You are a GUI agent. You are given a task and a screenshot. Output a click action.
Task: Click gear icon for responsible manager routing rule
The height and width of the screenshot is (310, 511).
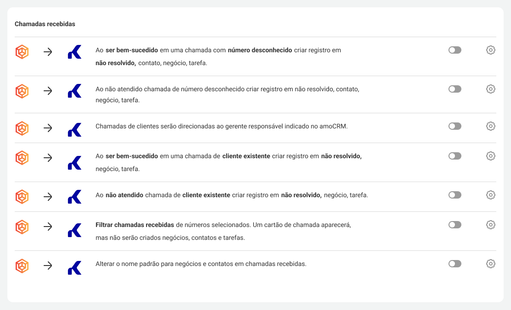coord(490,126)
